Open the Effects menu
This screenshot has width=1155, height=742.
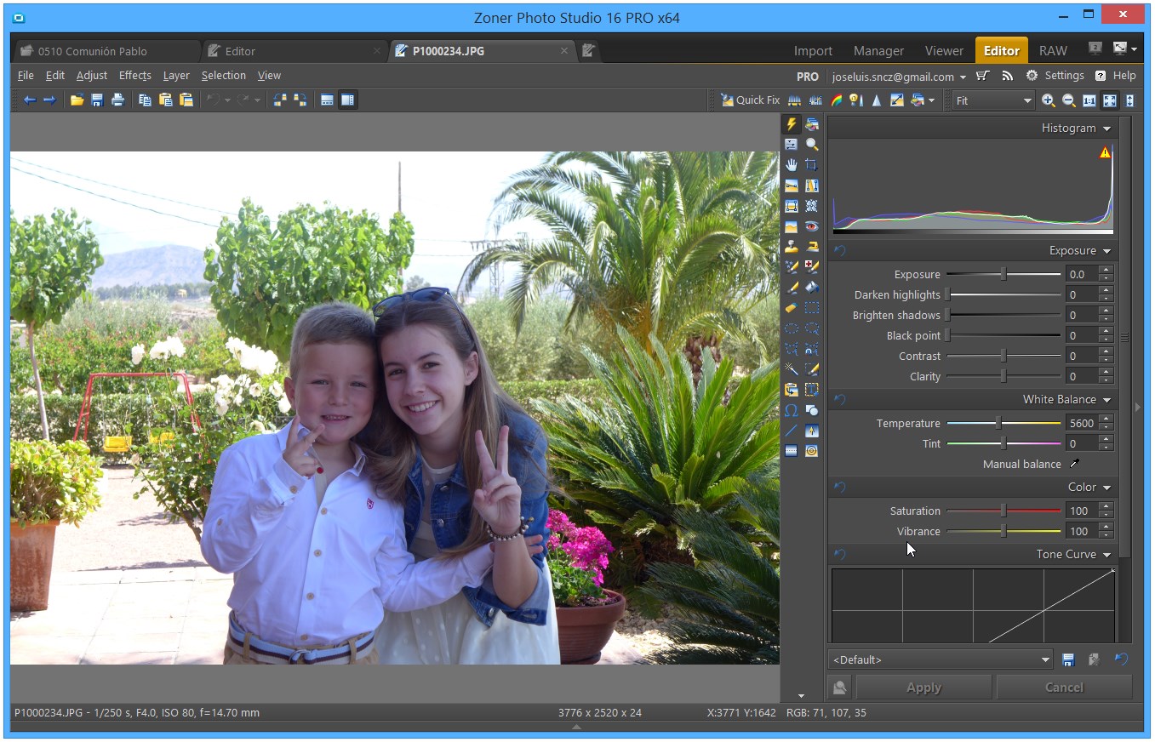coord(134,76)
